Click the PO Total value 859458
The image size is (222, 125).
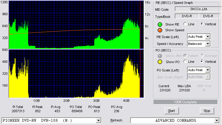77,111
